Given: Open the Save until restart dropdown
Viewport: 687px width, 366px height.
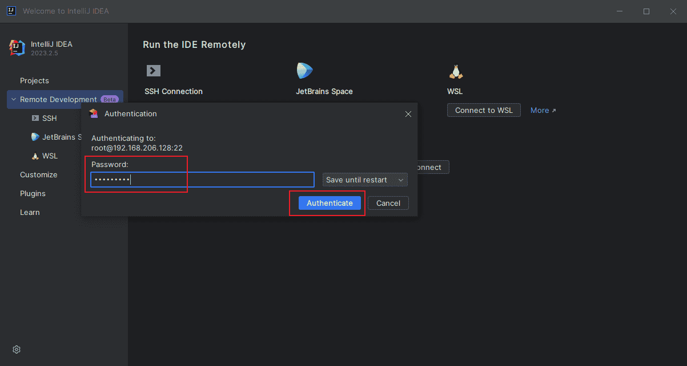Looking at the screenshot, I should 364,180.
